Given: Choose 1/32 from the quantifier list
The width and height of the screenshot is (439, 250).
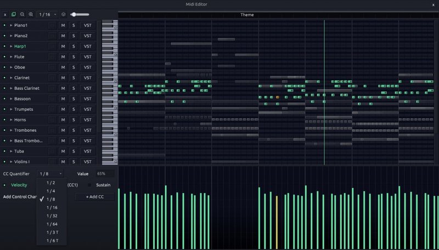Looking at the screenshot, I should 52,216.
